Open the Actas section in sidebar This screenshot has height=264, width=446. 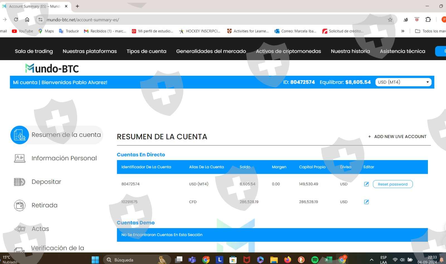pos(40,229)
